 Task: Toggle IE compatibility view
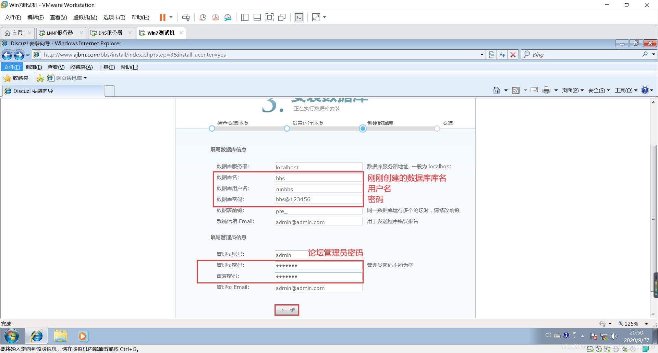pos(491,54)
